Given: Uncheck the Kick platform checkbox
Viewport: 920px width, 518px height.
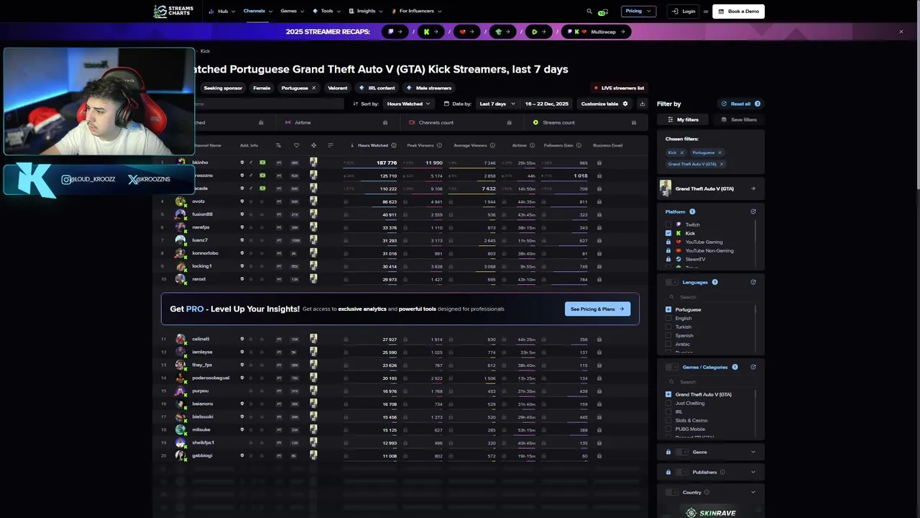Looking at the screenshot, I should tap(668, 233).
